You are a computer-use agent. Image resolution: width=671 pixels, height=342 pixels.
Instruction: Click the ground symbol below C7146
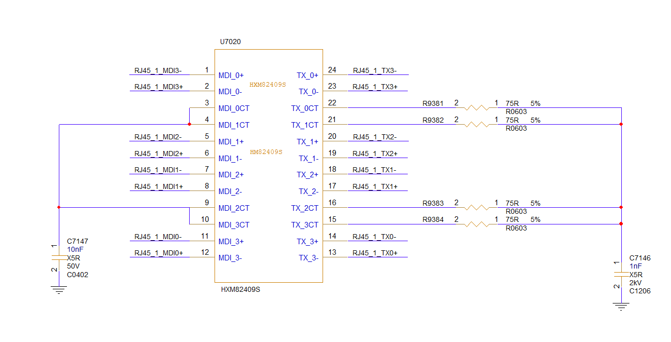tap(621, 306)
